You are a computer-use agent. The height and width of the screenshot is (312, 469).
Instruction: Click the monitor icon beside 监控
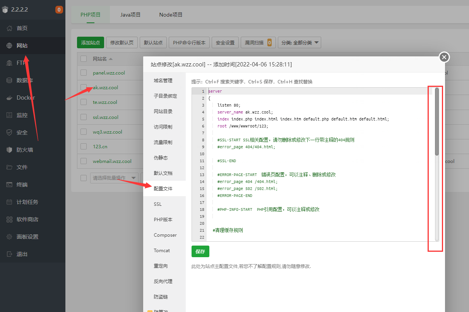tap(10, 115)
